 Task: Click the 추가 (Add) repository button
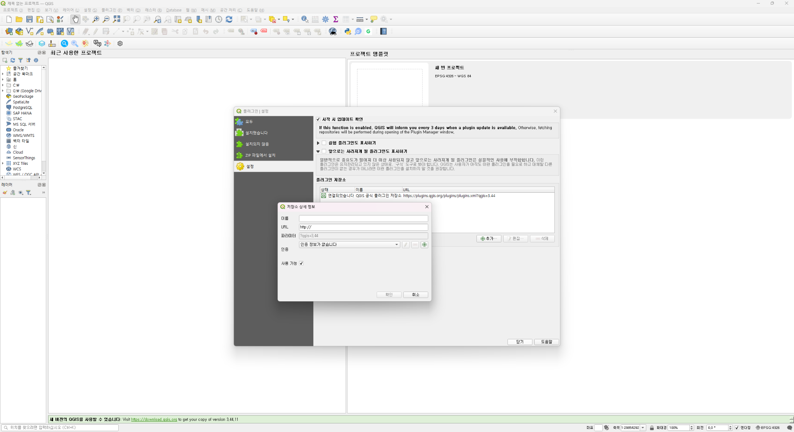pyautogui.click(x=488, y=238)
